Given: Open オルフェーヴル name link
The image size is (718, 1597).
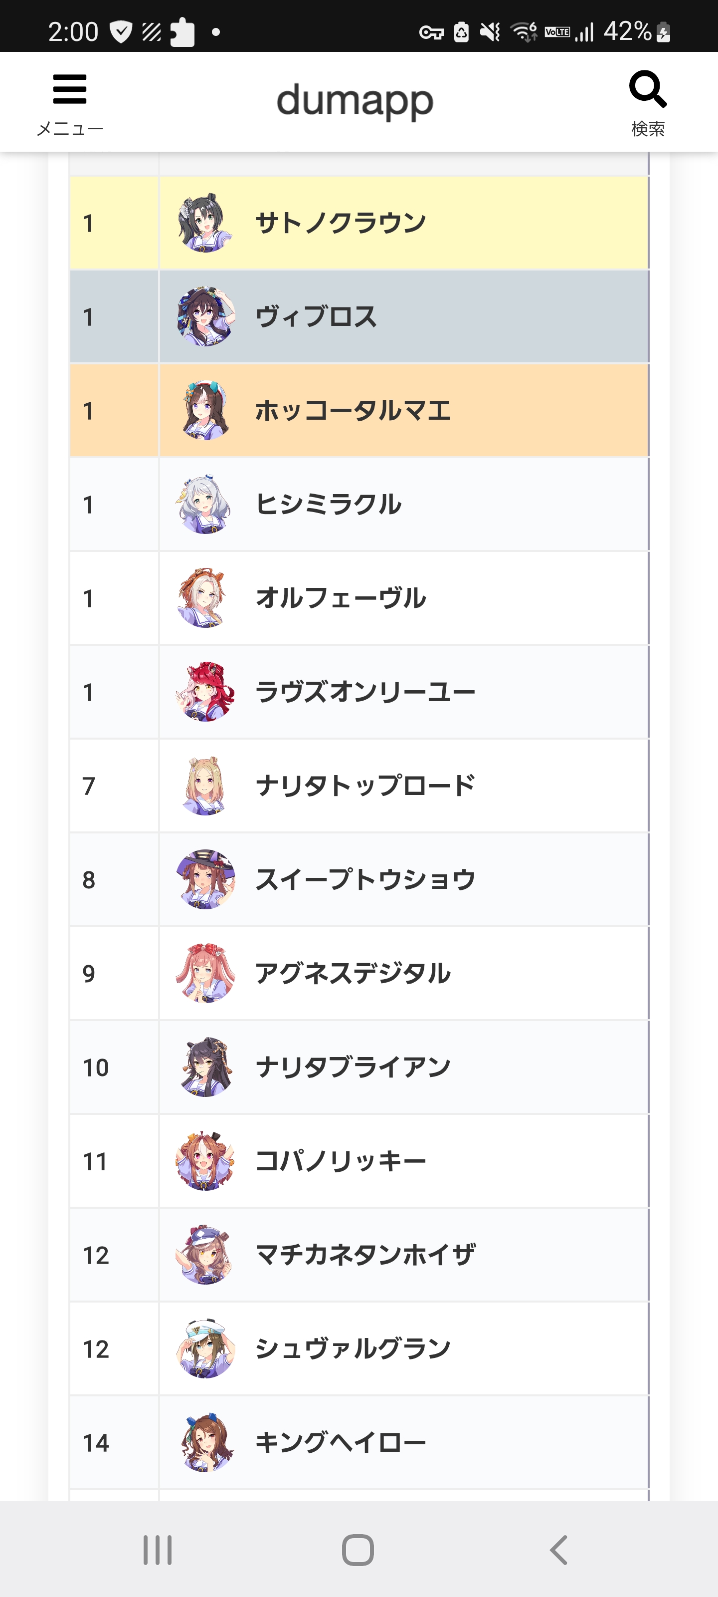Looking at the screenshot, I should pos(341,598).
